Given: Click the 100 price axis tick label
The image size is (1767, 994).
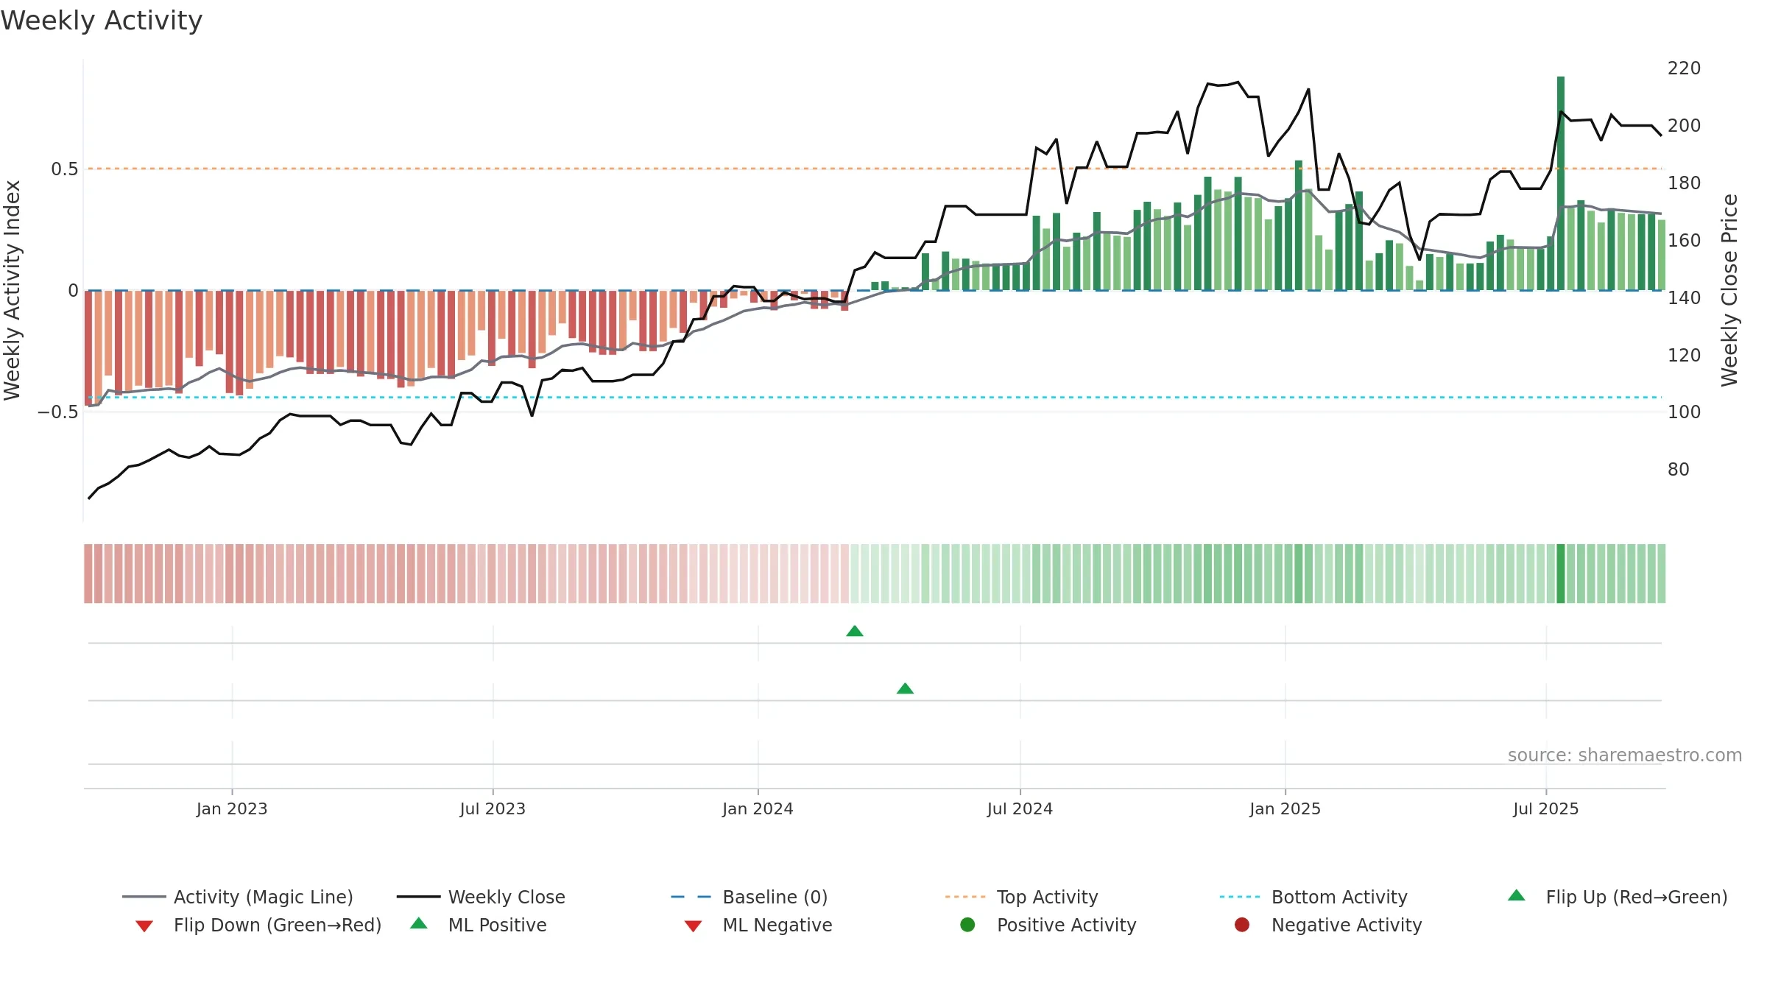Looking at the screenshot, I should tap(1684, 412).
